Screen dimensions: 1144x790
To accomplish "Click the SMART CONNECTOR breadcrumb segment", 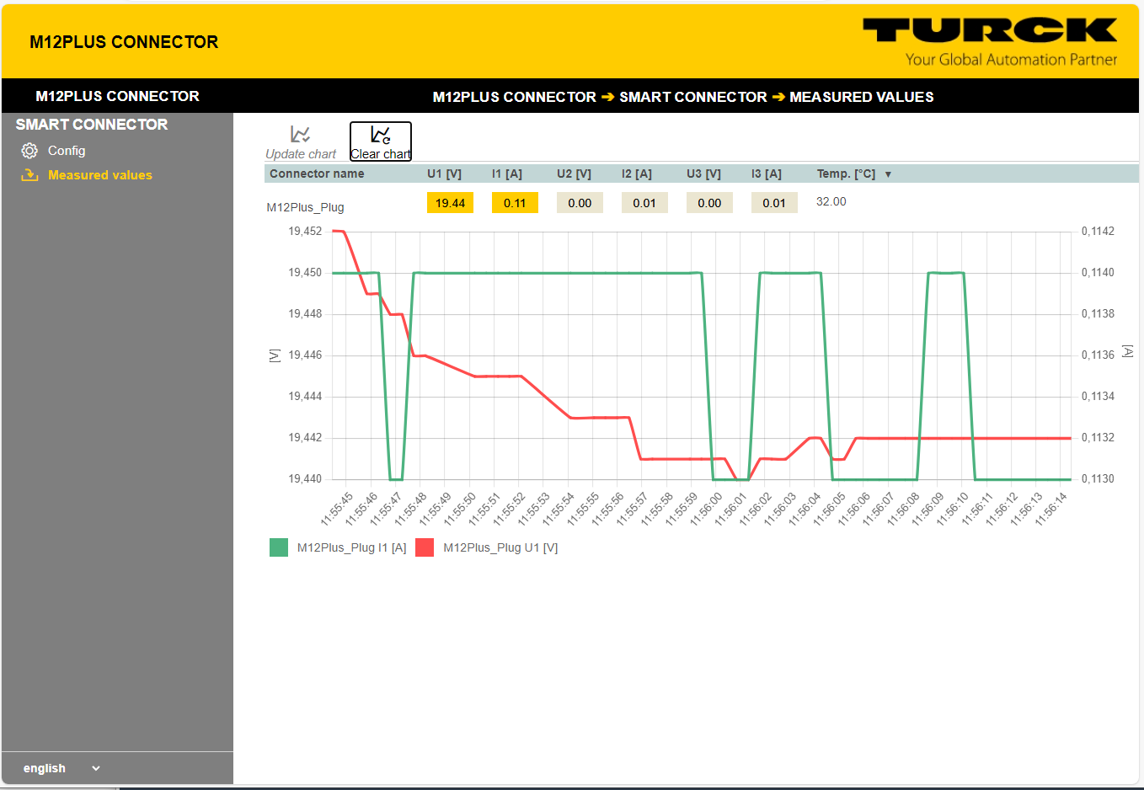I will click(x=693, y=97).
